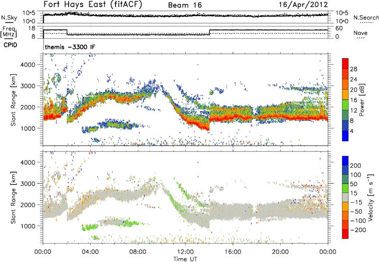Click the "200" label on Velocity colorbar

(x=356, y=166)
